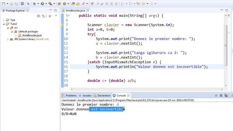Open the New wizard dropdown arrow
This screenshot has height=131, width=233.
[7, 4]
